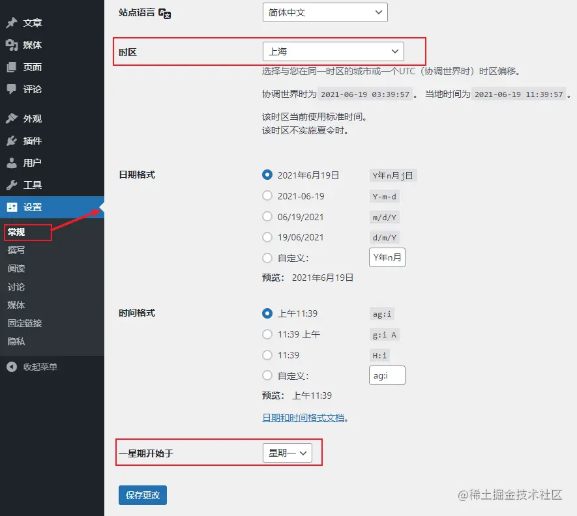Open the 时区 上海 timezone dropdown

[x=333, y=51]
